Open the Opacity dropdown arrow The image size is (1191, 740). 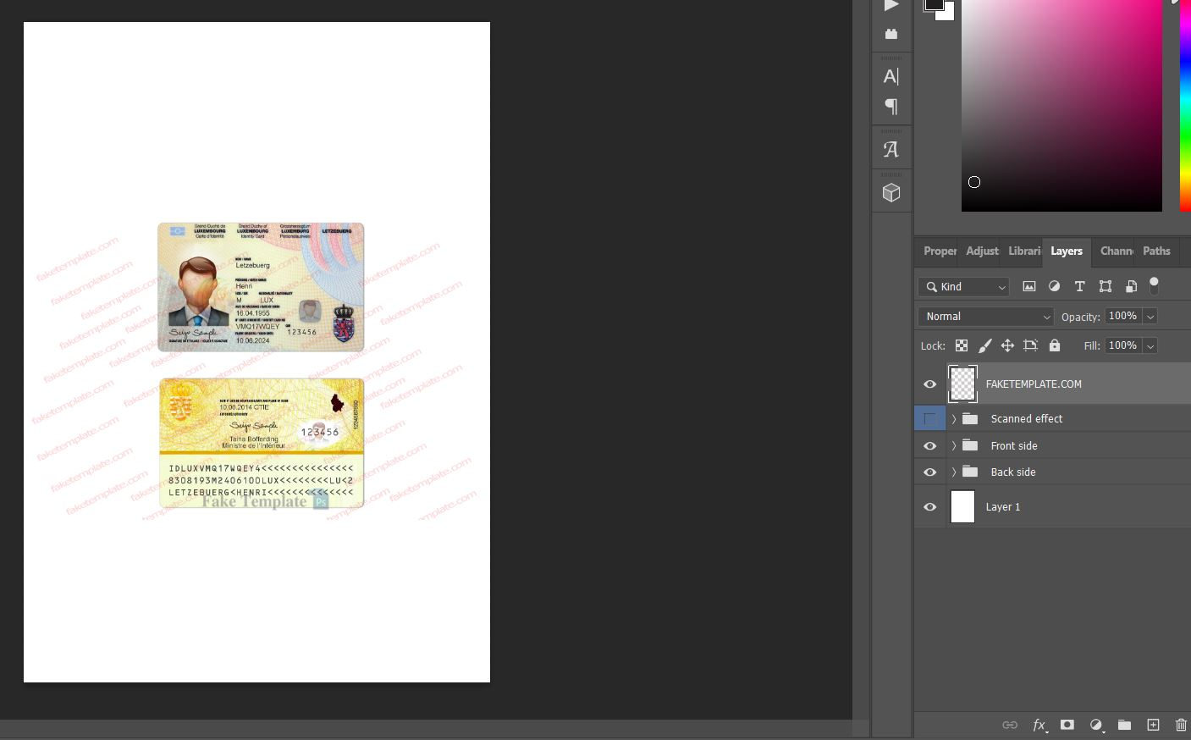(1150, 316)
